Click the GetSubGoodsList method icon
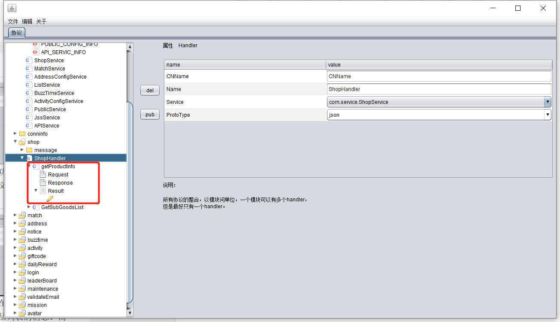The height and width of the screenshot is (322, 560). (x=36, y=207)
